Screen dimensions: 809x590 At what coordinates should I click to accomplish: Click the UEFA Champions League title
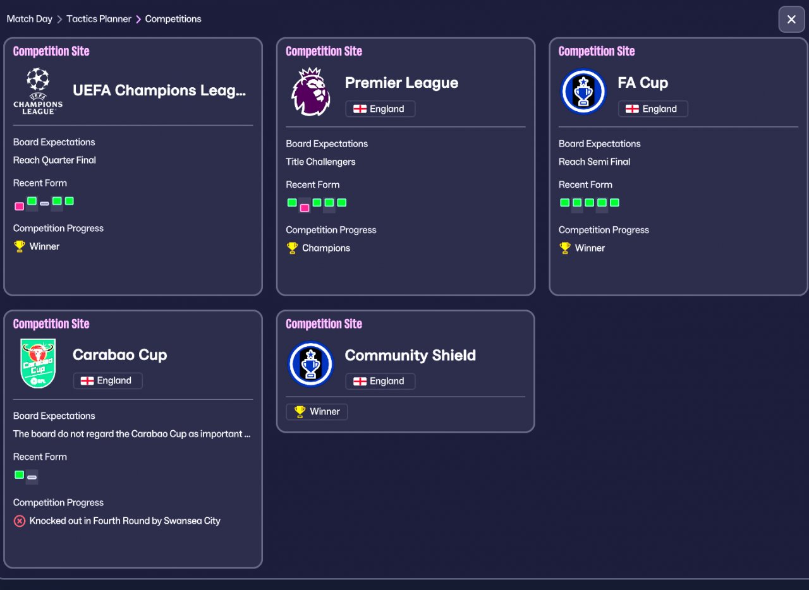pyautogui.click(x=159, y=90)
